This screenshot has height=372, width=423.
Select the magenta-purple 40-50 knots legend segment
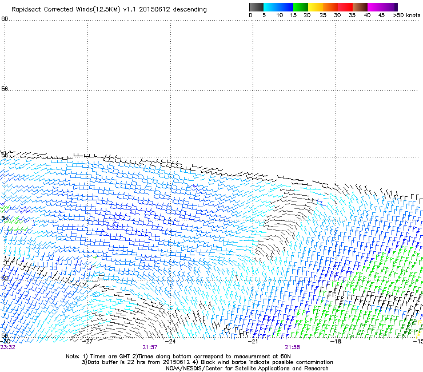coord(382,7)
